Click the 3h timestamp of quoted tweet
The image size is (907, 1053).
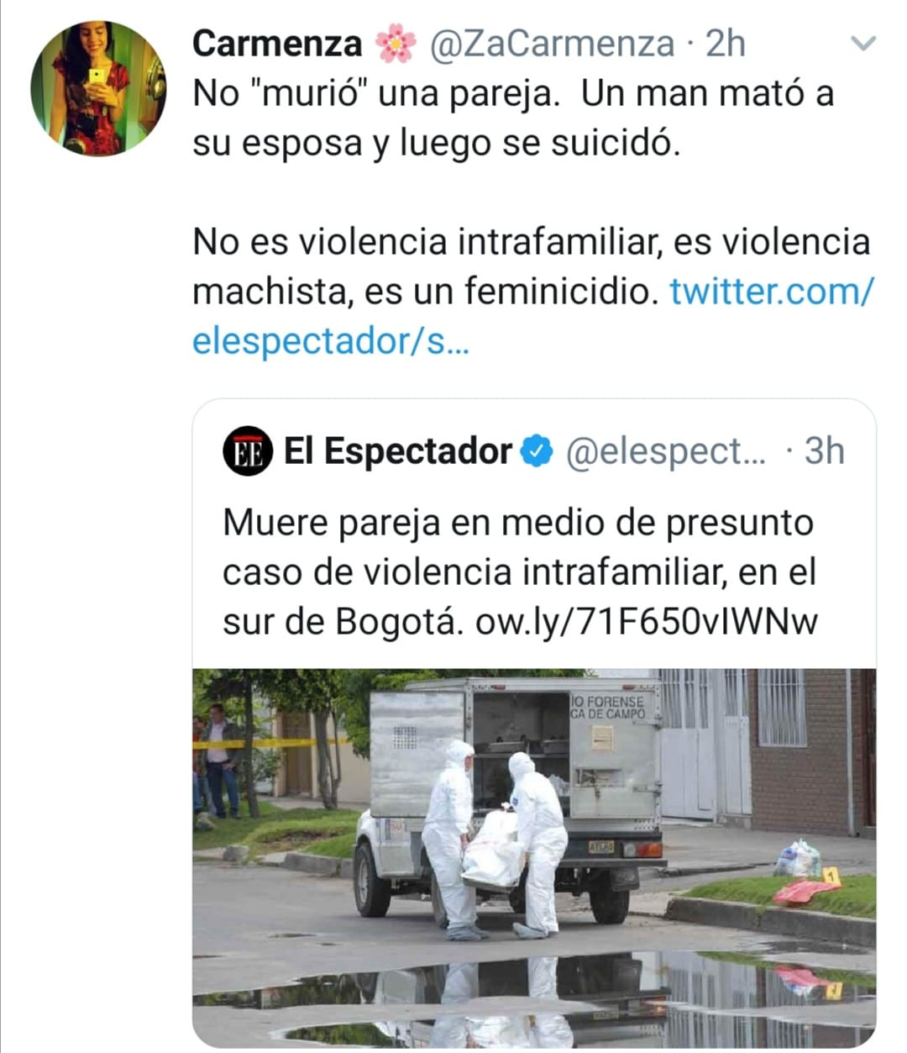pos(824,451)
